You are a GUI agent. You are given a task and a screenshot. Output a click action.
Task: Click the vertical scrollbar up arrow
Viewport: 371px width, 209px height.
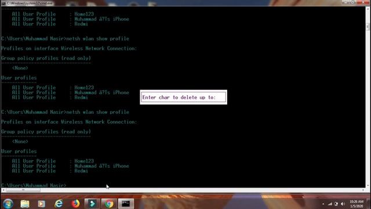[x=368, y=9]
